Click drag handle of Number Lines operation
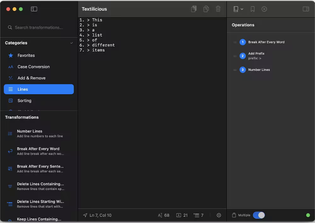 [x=235, y=70]
